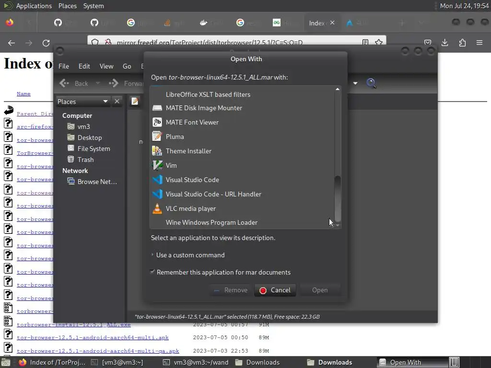The image size is (491, 368).
Task: Open Trash in the sidebar
Action: tap(85, 160)
